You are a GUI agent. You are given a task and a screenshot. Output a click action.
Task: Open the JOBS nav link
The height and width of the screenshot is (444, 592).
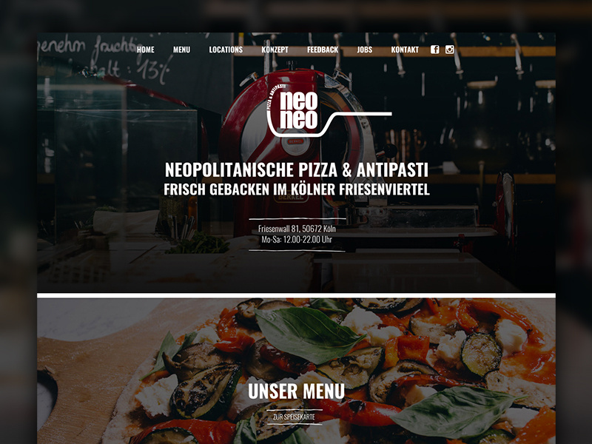365,50
